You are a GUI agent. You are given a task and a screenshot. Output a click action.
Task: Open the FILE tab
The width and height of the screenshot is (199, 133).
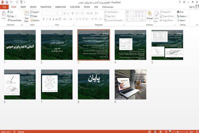(4, 7)
